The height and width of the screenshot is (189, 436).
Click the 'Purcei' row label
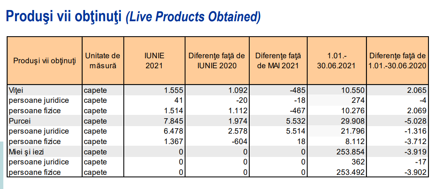coord(19,121)
